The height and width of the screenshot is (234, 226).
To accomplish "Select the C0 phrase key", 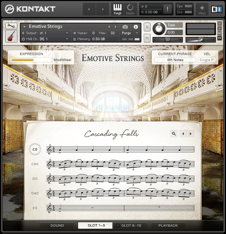I will (35, 149).
